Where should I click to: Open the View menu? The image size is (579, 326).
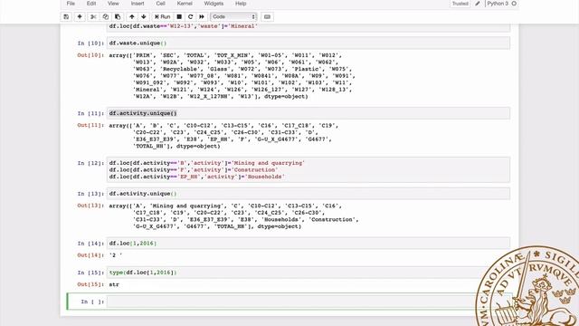[x=113, y=4]
